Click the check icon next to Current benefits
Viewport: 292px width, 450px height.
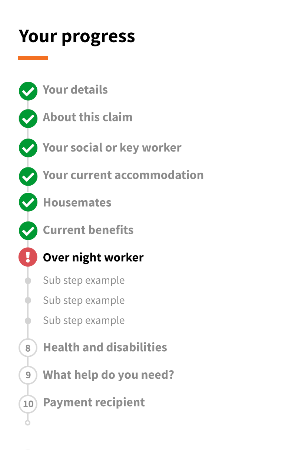[x=28, y=231]
